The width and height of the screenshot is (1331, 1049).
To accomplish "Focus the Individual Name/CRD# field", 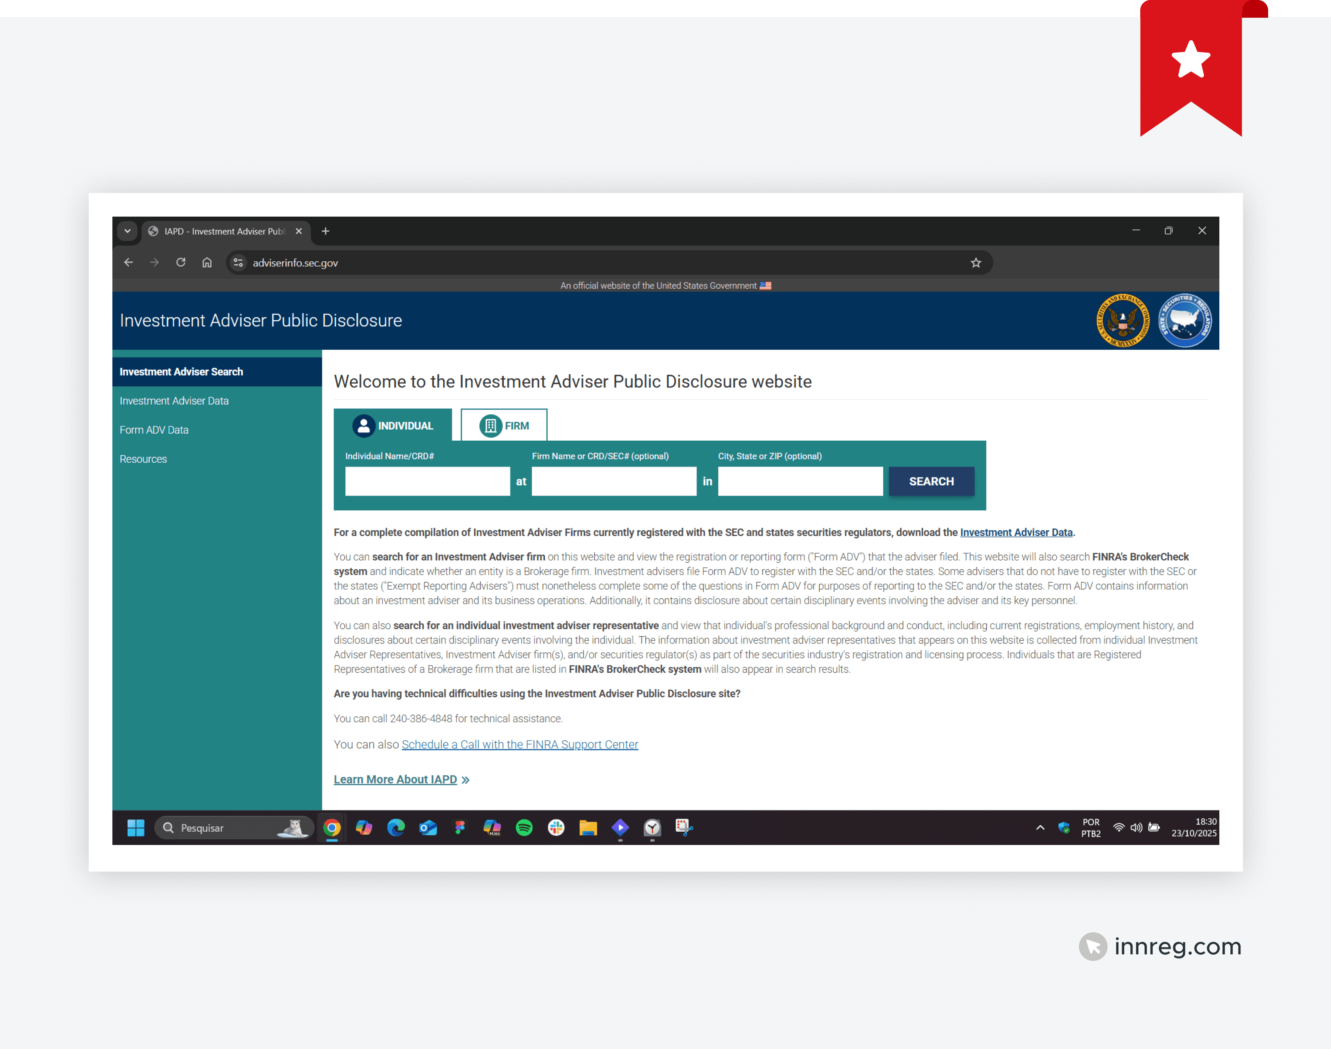I will [427, 481].
